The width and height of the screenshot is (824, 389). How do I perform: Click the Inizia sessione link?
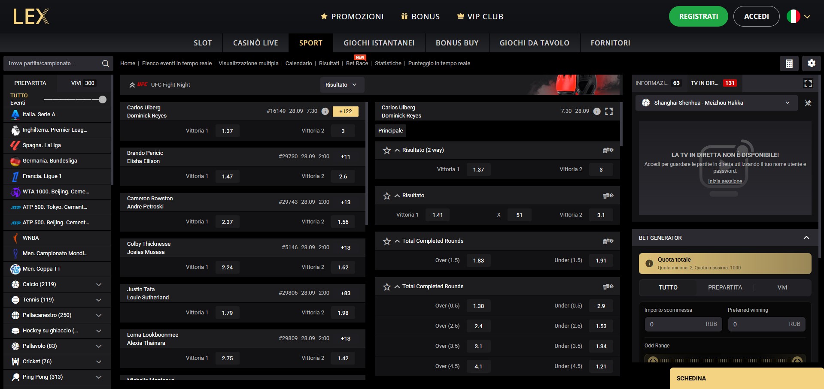(x=725, y=181)
